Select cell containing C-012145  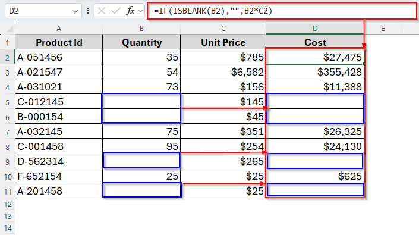(x=59, y=102)
